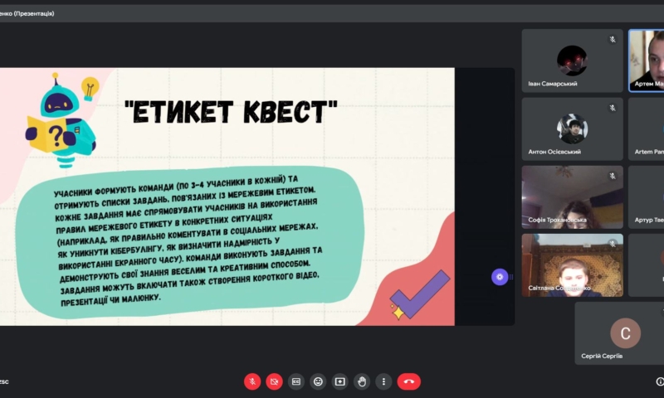Screen dimensions: 664x398
Task: Click the purple checkmark graphic on the slide
Action: 420,294
